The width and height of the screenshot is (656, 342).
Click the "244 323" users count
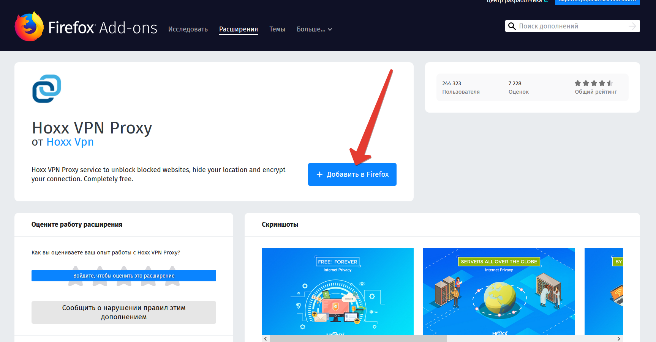tap(452, 83)
